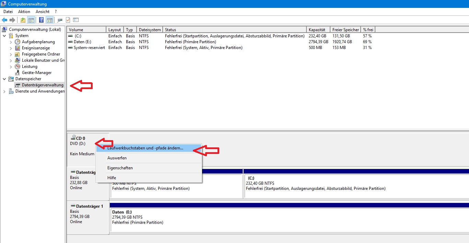Viewport: 469px width, 243px height.
Task: Select the Freigegebene Ordner folder icon
Action: tap(17, 54)
